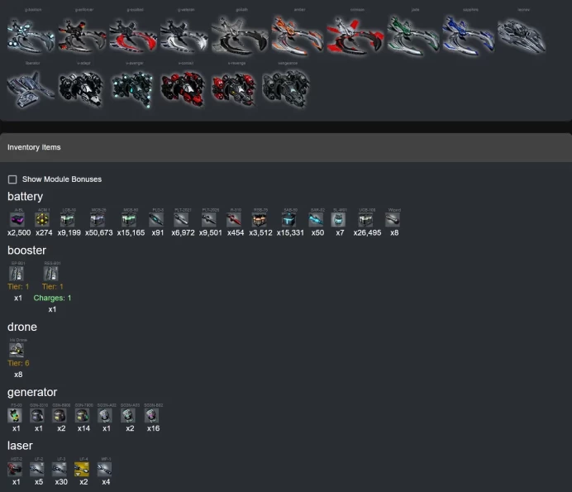Screen dimensions: 572x492
Task: Click the SG3N-A02 shield generator icon
Action: [105, 415]
